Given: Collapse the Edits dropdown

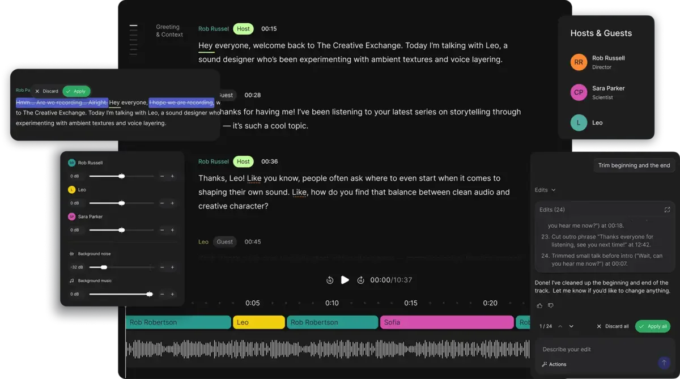Looking at the screenshot, I should click(x=545, y=190).
